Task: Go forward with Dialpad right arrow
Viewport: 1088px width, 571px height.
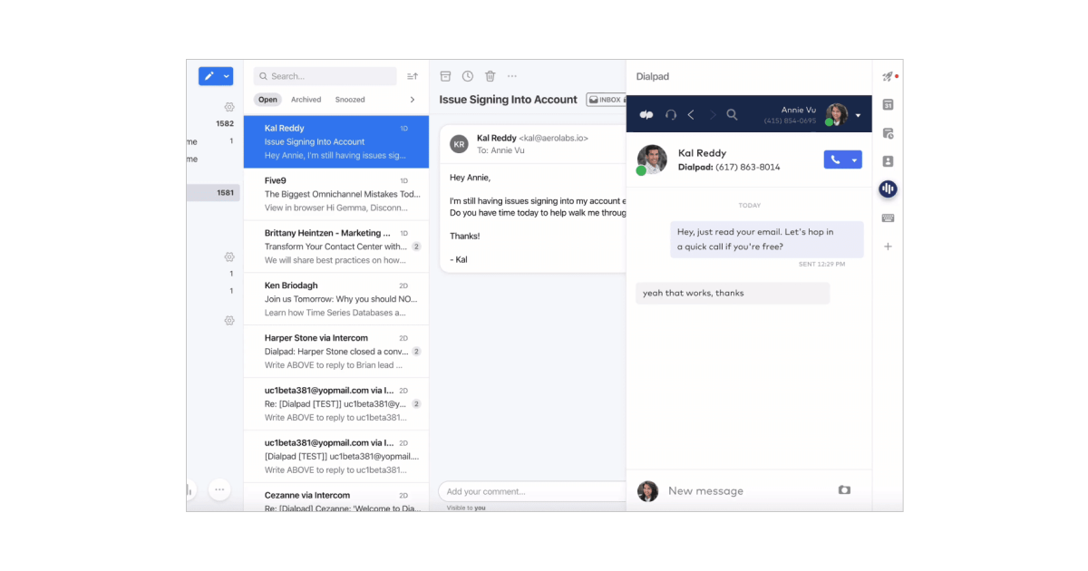Action: pos(712,115)
